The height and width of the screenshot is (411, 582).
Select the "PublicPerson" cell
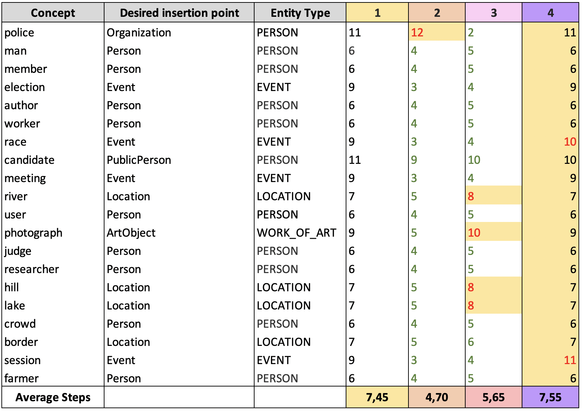click(139, 160)
